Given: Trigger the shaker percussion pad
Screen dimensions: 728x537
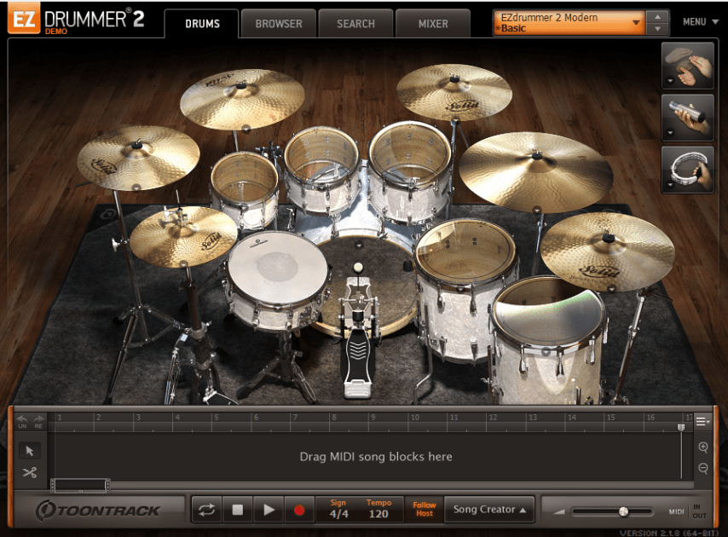Looking at the screenshot, I should coord(687,118).
